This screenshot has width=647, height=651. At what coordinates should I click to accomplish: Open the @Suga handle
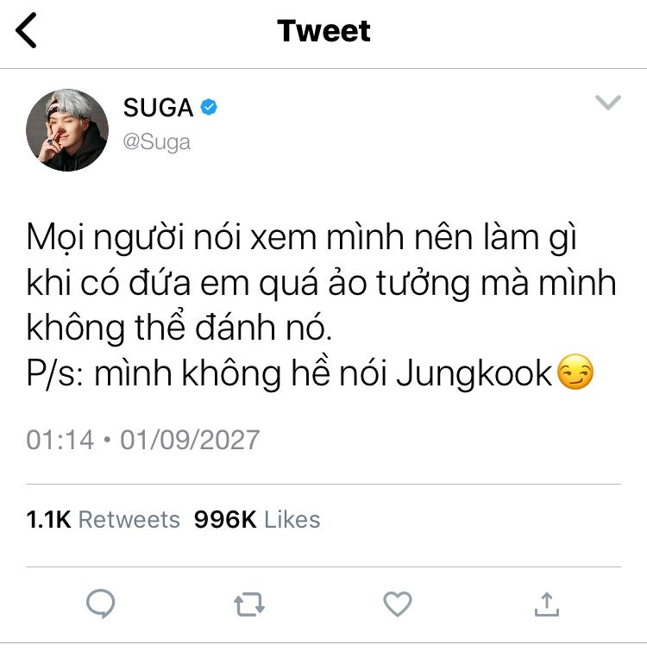click(x=156, y=142)
